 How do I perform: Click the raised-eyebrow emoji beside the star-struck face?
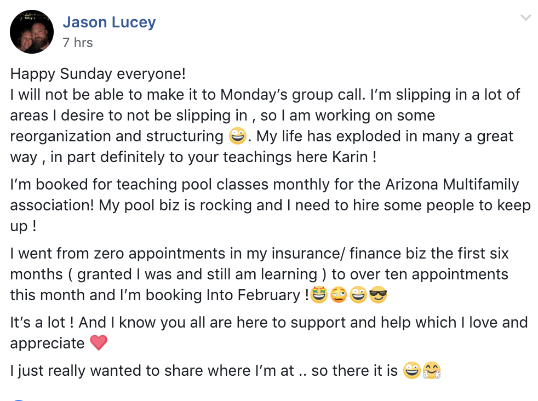click(339, 295)
